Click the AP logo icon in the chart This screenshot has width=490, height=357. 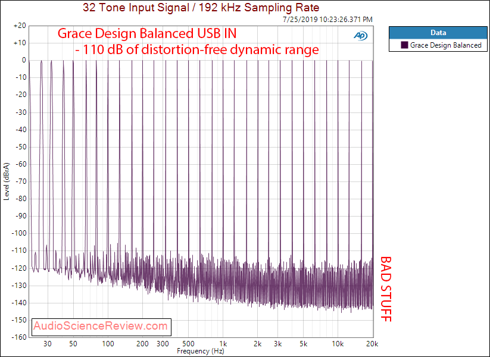tap(361, 36)
